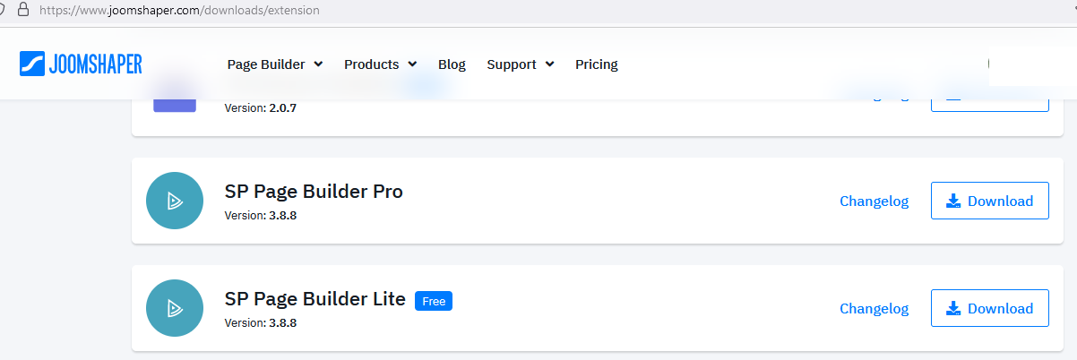The image size is (1077, 360).
Task: Click the JoomShaper logo
Action: tap(81, 64)
